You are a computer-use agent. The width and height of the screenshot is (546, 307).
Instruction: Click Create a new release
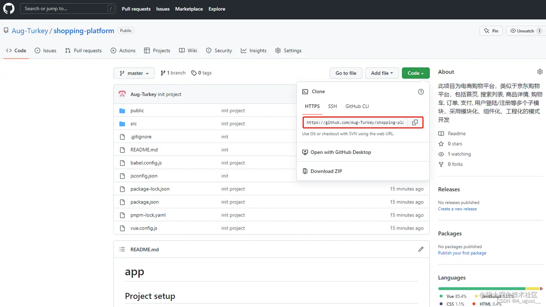coord(457,209)
